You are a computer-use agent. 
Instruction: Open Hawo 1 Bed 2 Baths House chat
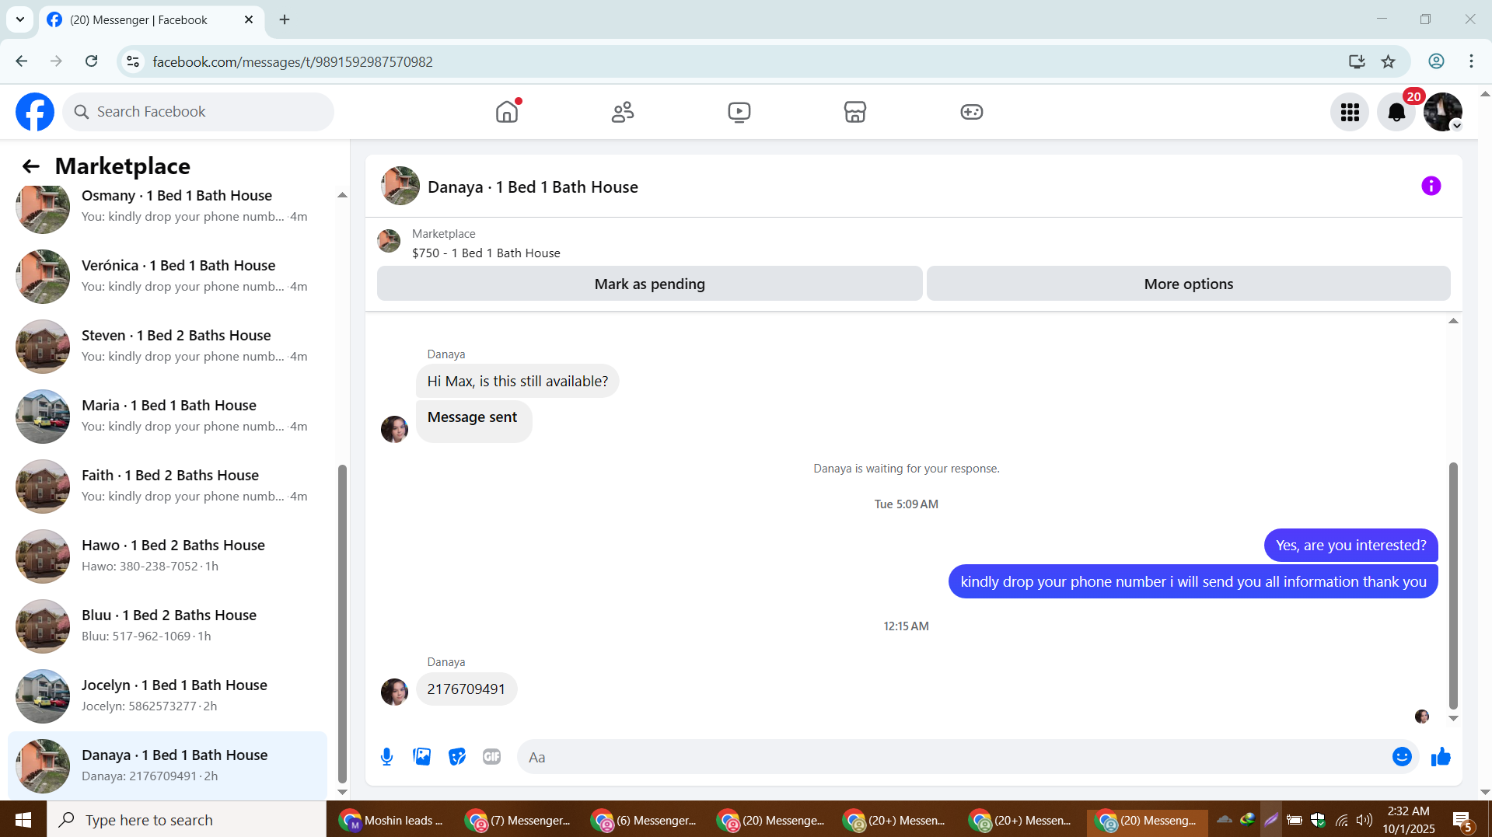167,556
